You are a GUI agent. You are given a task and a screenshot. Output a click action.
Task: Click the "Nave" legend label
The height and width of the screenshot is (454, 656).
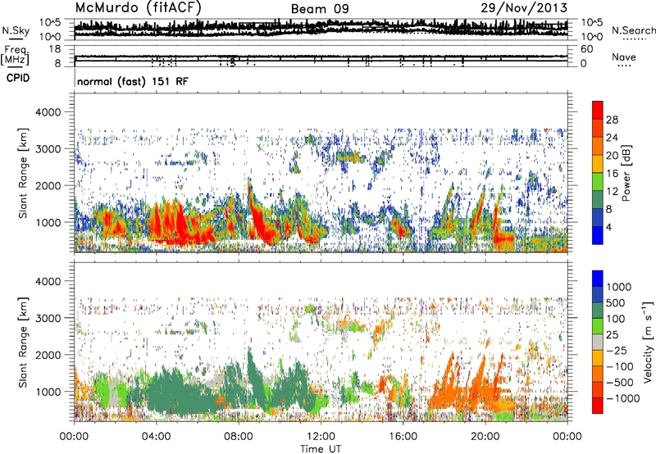point(624,57)
